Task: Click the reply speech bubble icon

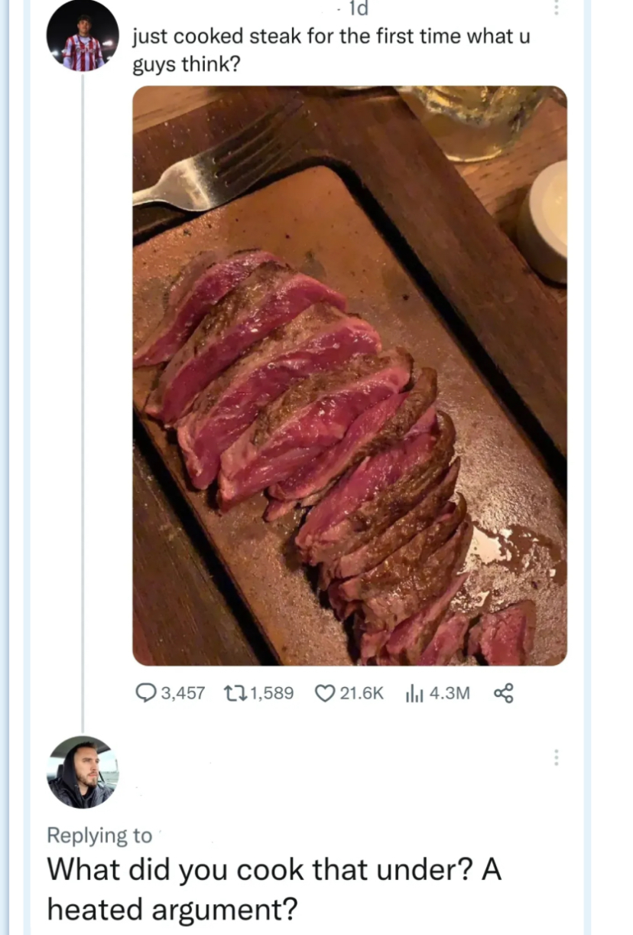Action: point(145,693)
